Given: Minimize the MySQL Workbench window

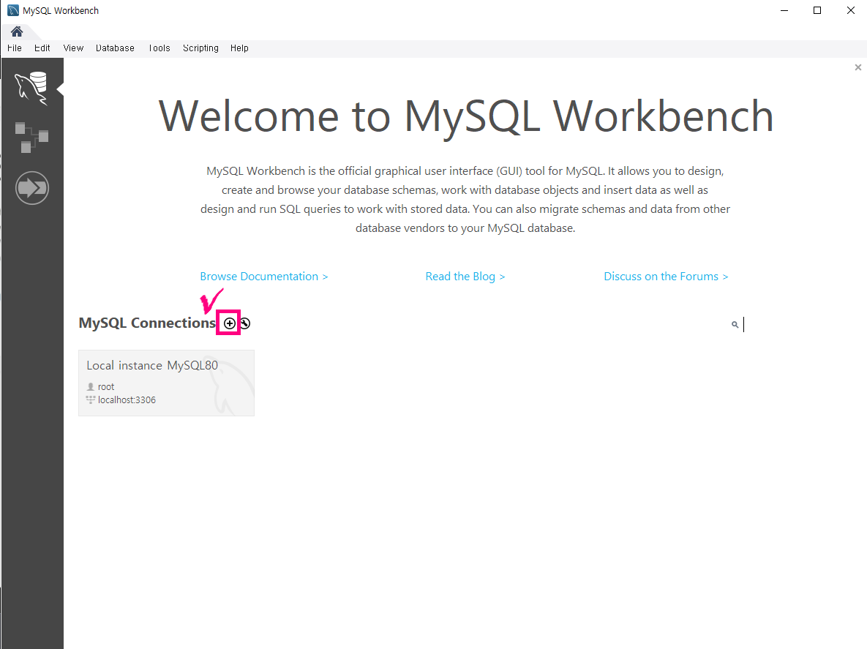Looking at the screenshot, I should [784, 10].
